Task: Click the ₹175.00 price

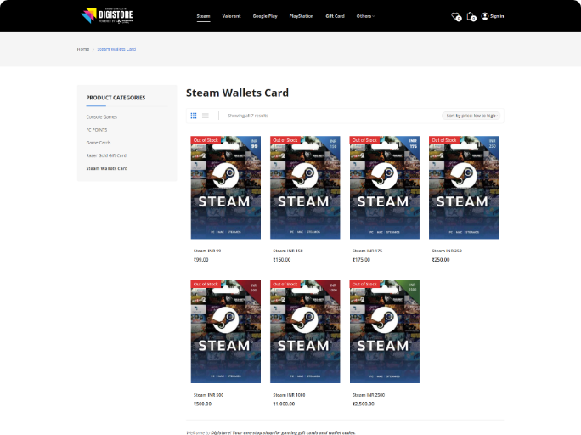Action: pyautogui.click(x=361, y=260)
